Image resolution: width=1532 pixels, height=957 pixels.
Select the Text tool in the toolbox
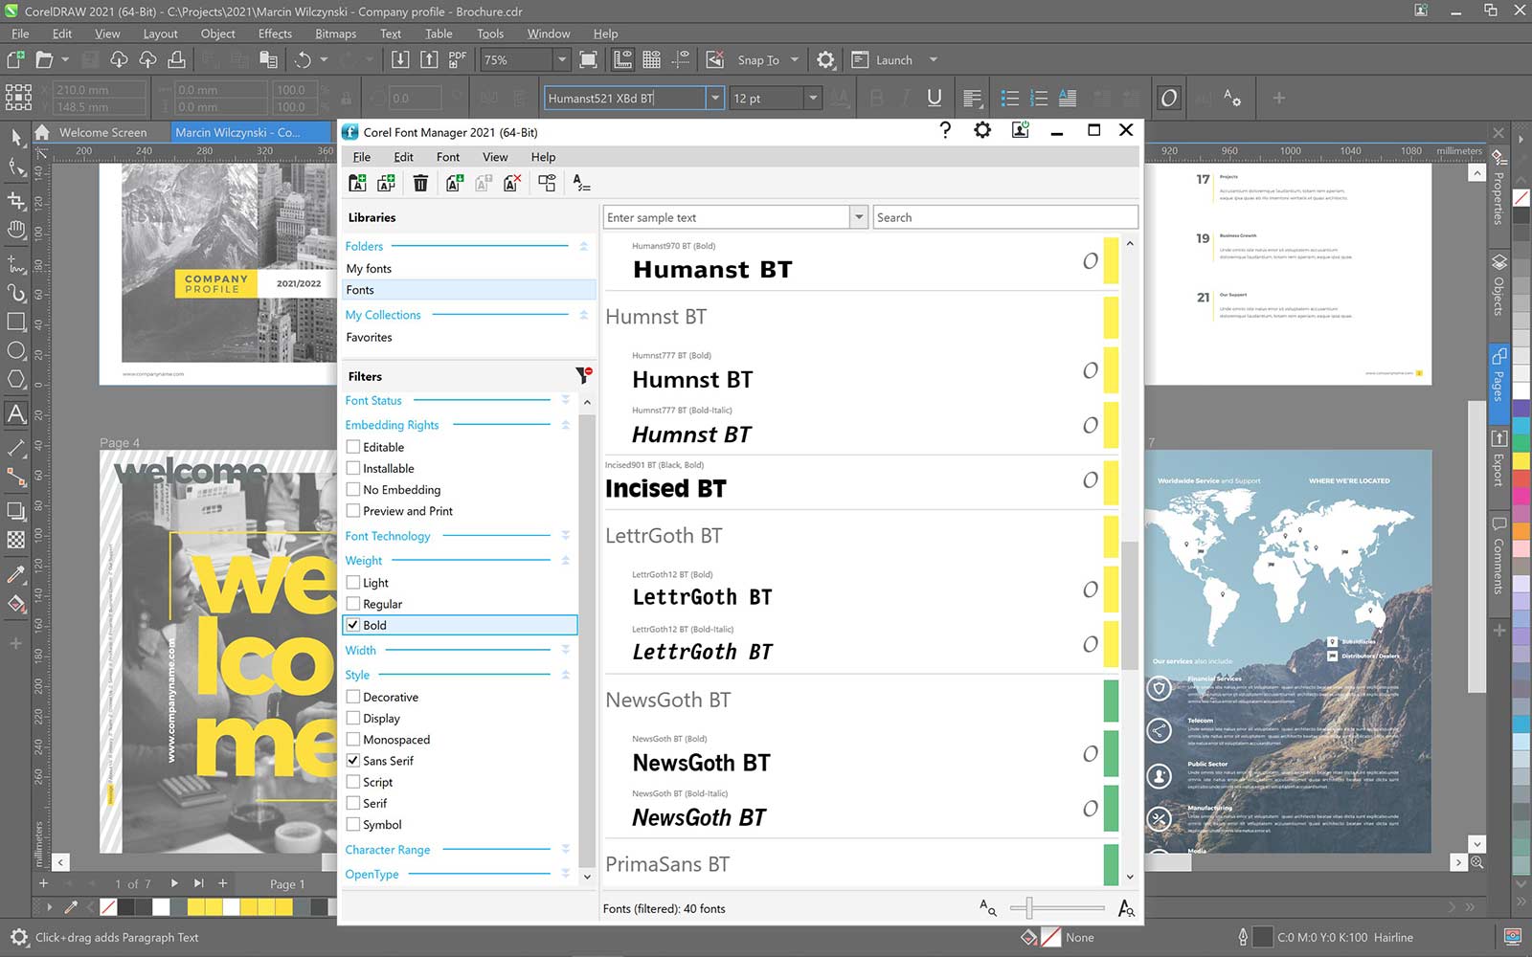point(15,414)
